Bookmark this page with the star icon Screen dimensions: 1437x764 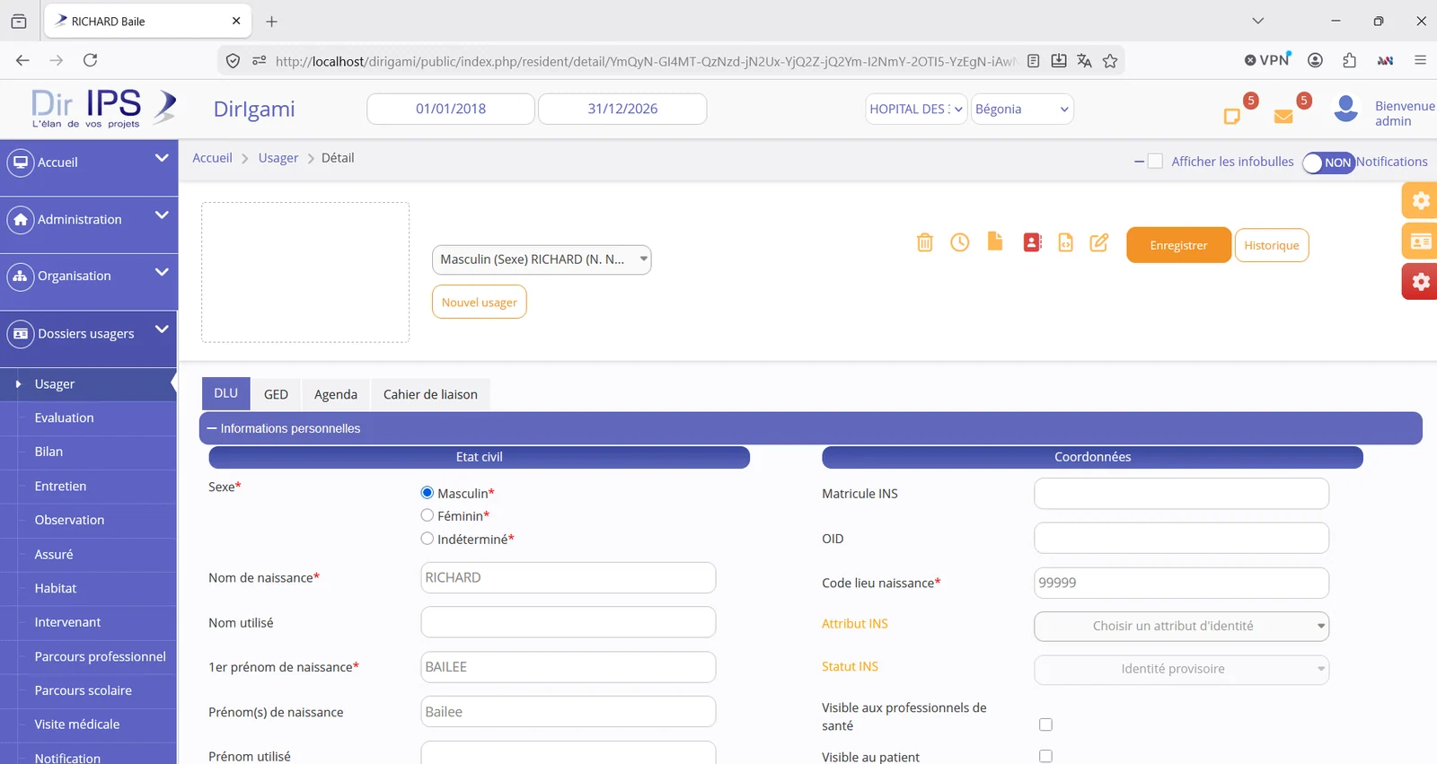pyautogui.click(x=1110, y=61)
